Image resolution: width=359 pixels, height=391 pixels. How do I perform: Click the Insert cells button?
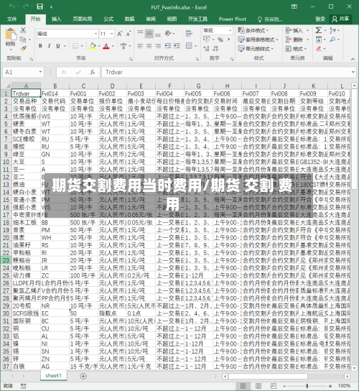click(297, 30)
